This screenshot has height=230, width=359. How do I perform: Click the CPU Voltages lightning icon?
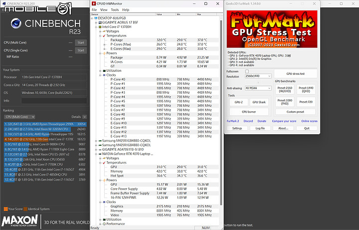point(104,31)
